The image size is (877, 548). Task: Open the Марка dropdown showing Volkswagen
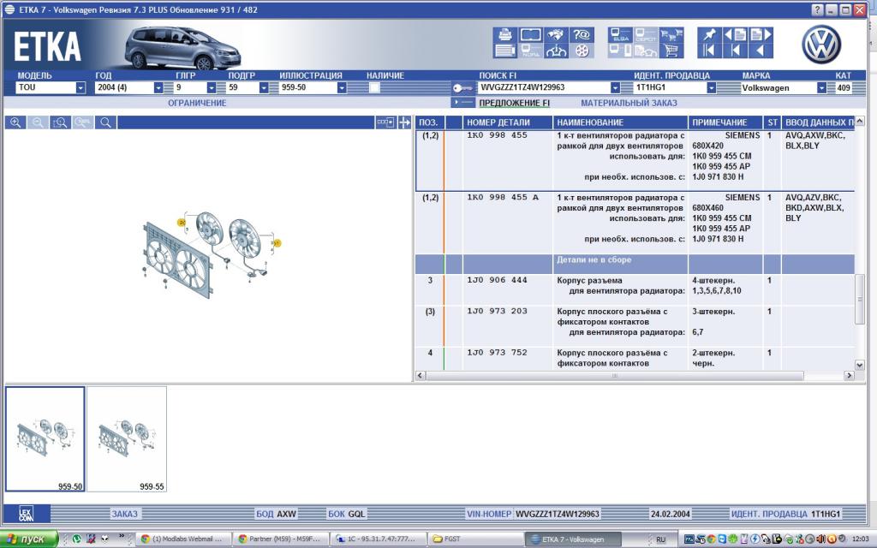coord(821,88)
